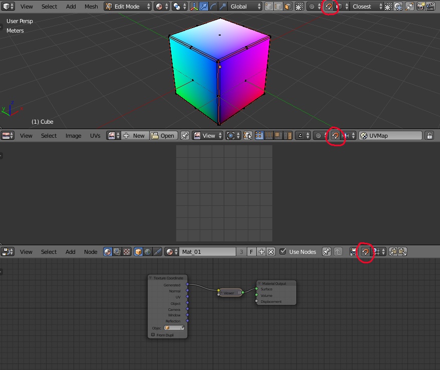Viewport: 440px width, 370px height.
Task: Open the Mesh menu in 3D view
Action: (91, 7)
